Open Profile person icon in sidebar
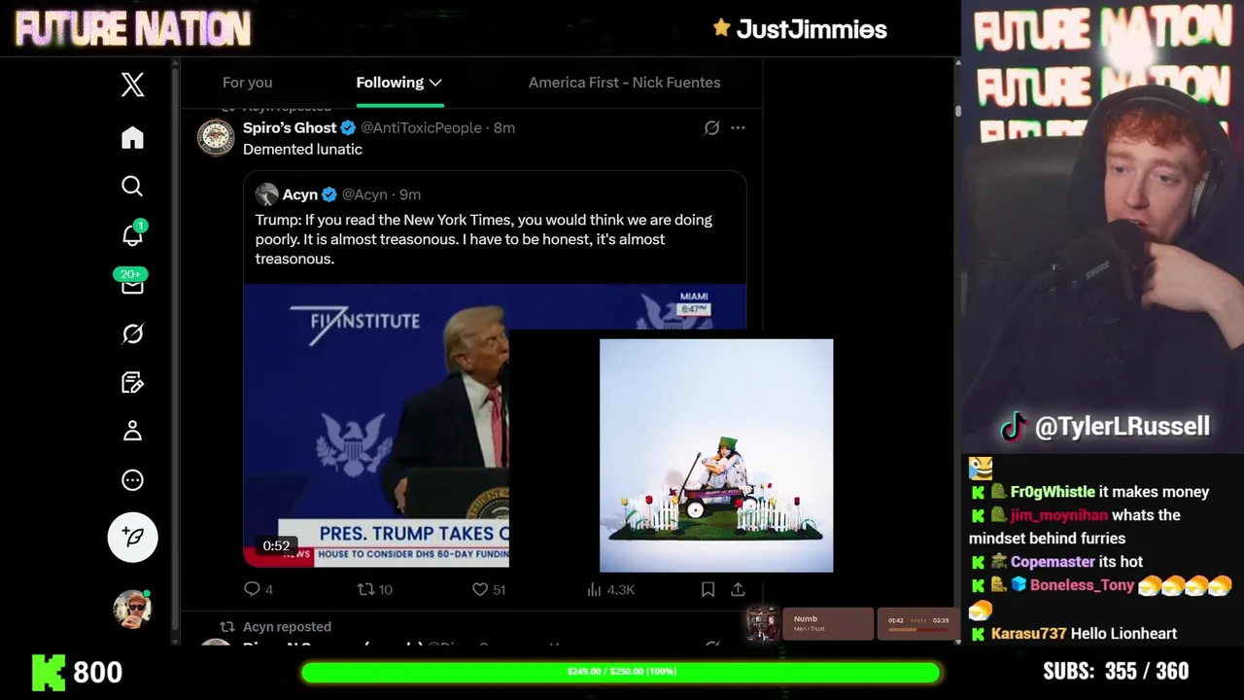The width and height of the screenshot is (1244, 700). click(132, 431)
